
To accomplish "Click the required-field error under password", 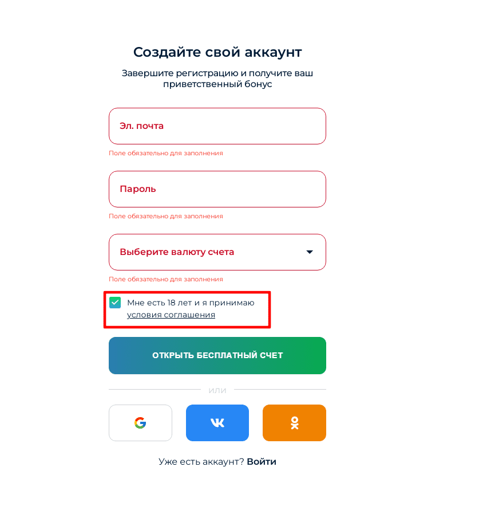I will tap(166, 216).
